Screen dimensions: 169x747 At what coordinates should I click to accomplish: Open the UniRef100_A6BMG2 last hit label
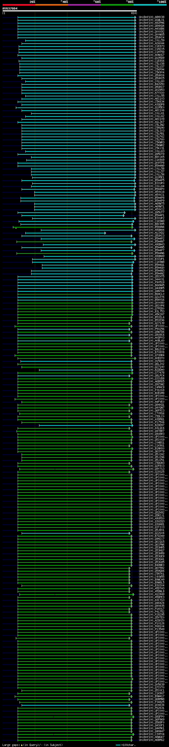tap(152, 740)
